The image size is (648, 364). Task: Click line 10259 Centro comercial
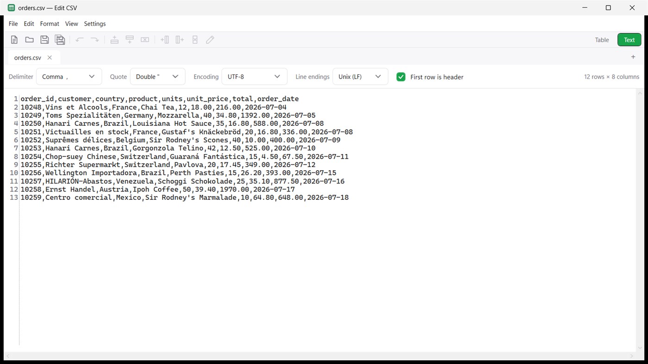pos(185,197)
